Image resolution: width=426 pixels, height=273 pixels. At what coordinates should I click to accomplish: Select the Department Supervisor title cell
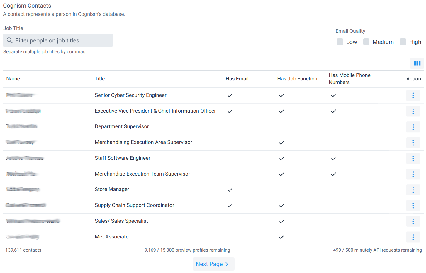[122, 126]
